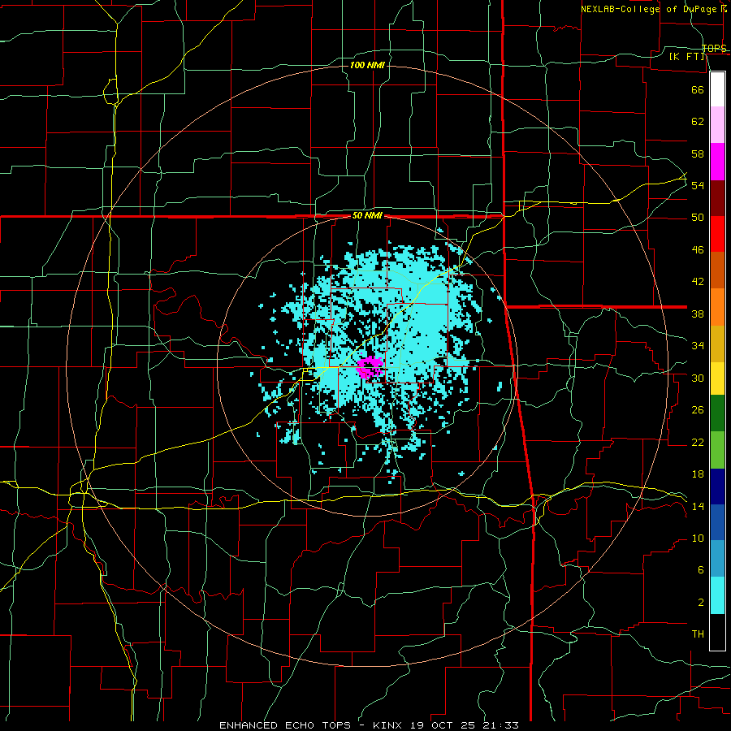
Task: Click the gold 34 kft legend swatch
Action: [717, 343]
